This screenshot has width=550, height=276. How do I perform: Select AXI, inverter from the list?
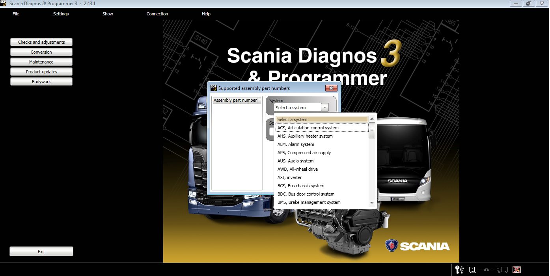tap(289, 177)
